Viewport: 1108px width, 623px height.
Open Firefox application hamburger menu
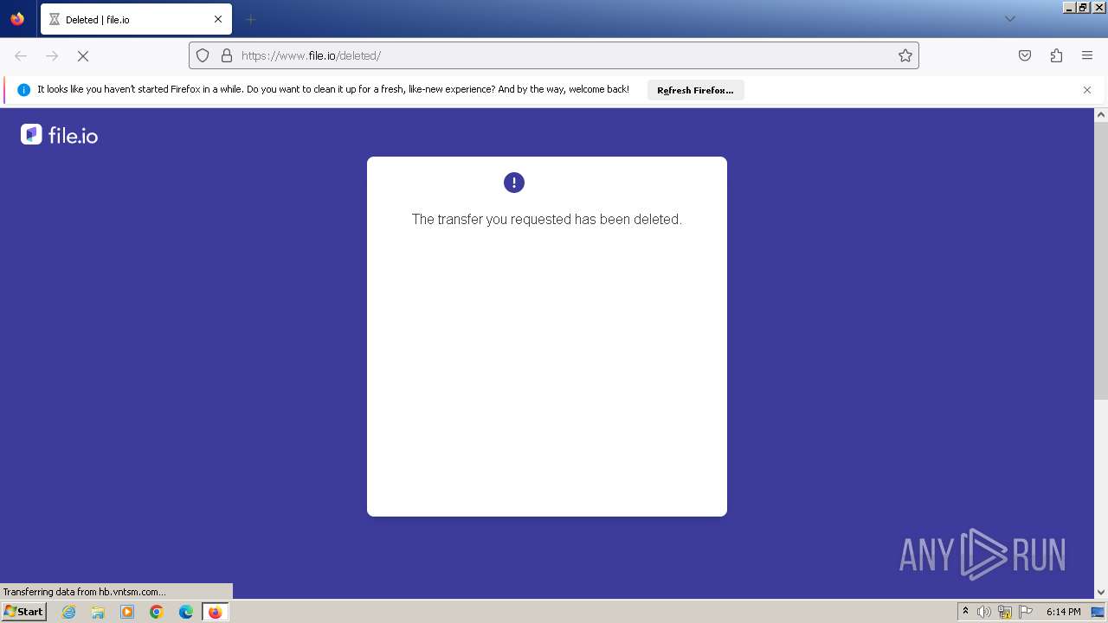pyautogui.click(x=1087, y=55)
